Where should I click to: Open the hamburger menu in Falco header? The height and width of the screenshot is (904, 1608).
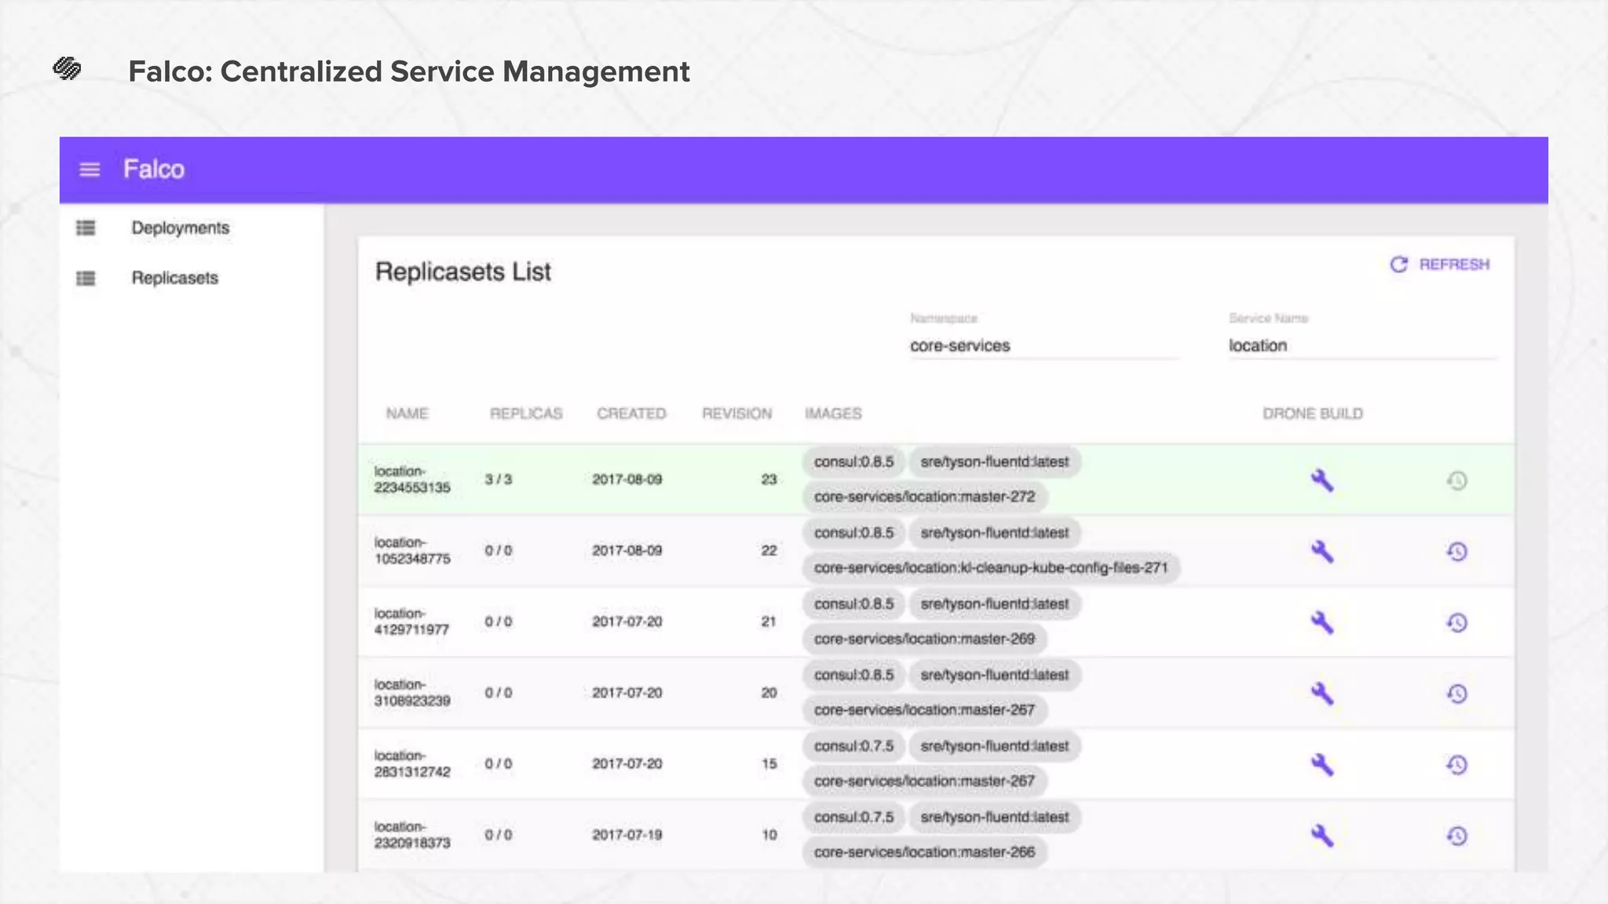pyautogui.click(x=90, y=169)
